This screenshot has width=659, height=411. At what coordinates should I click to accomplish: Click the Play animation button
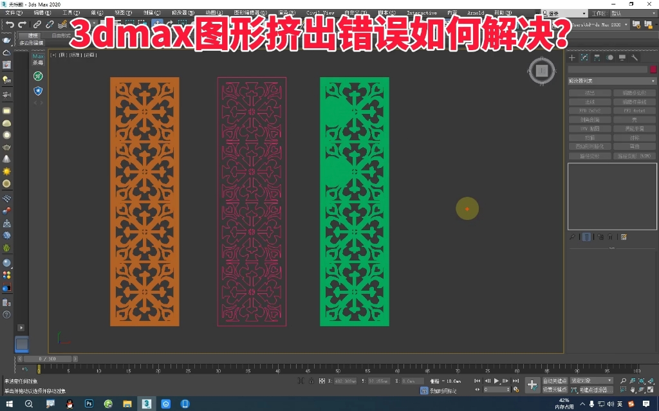(497, 380)
